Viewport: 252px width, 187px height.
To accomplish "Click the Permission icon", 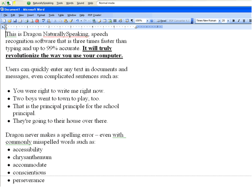I will tap(20, 21).
